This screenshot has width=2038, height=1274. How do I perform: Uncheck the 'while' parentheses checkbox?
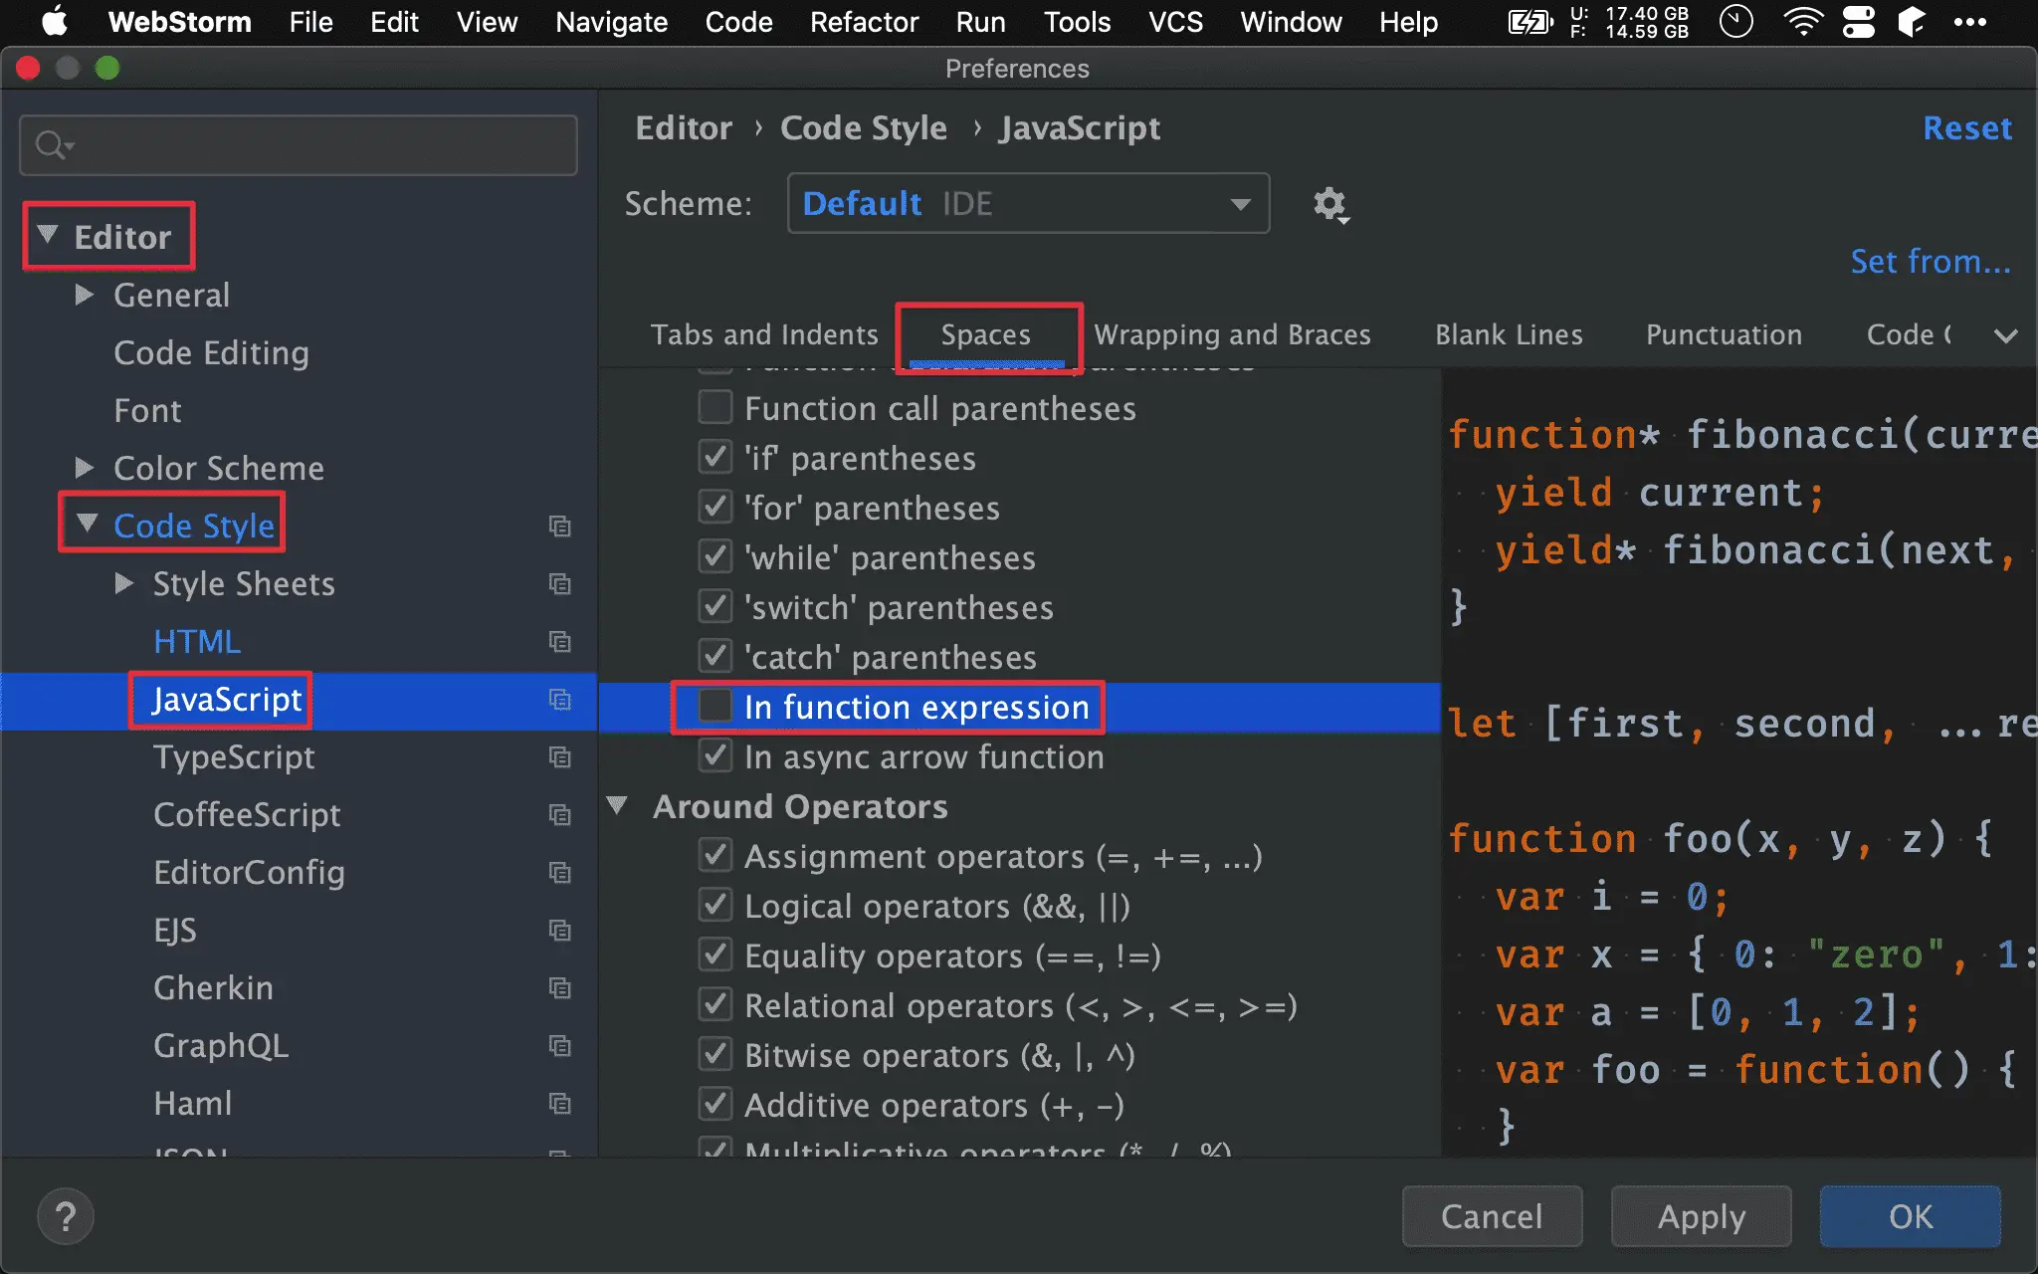pos(715,557)
